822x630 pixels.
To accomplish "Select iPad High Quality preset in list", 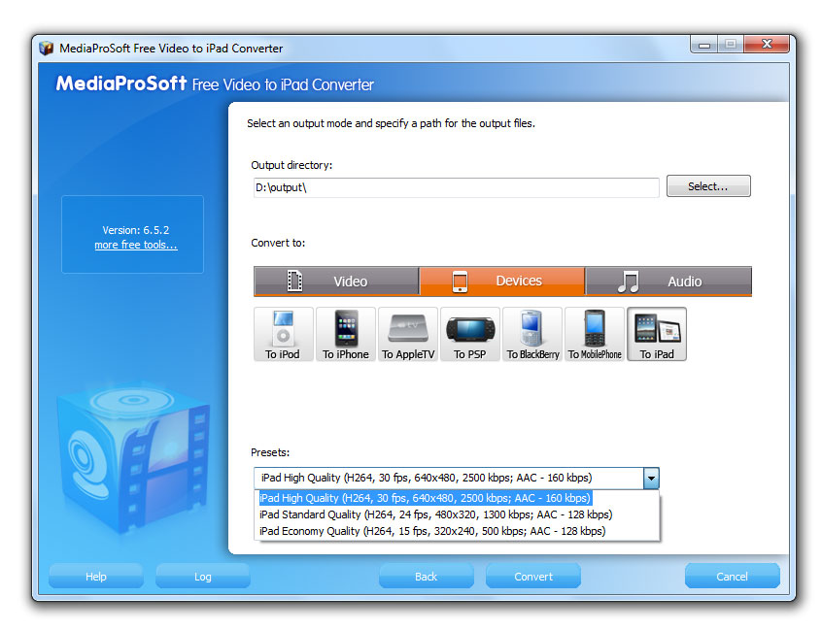I will pos(426,498).
